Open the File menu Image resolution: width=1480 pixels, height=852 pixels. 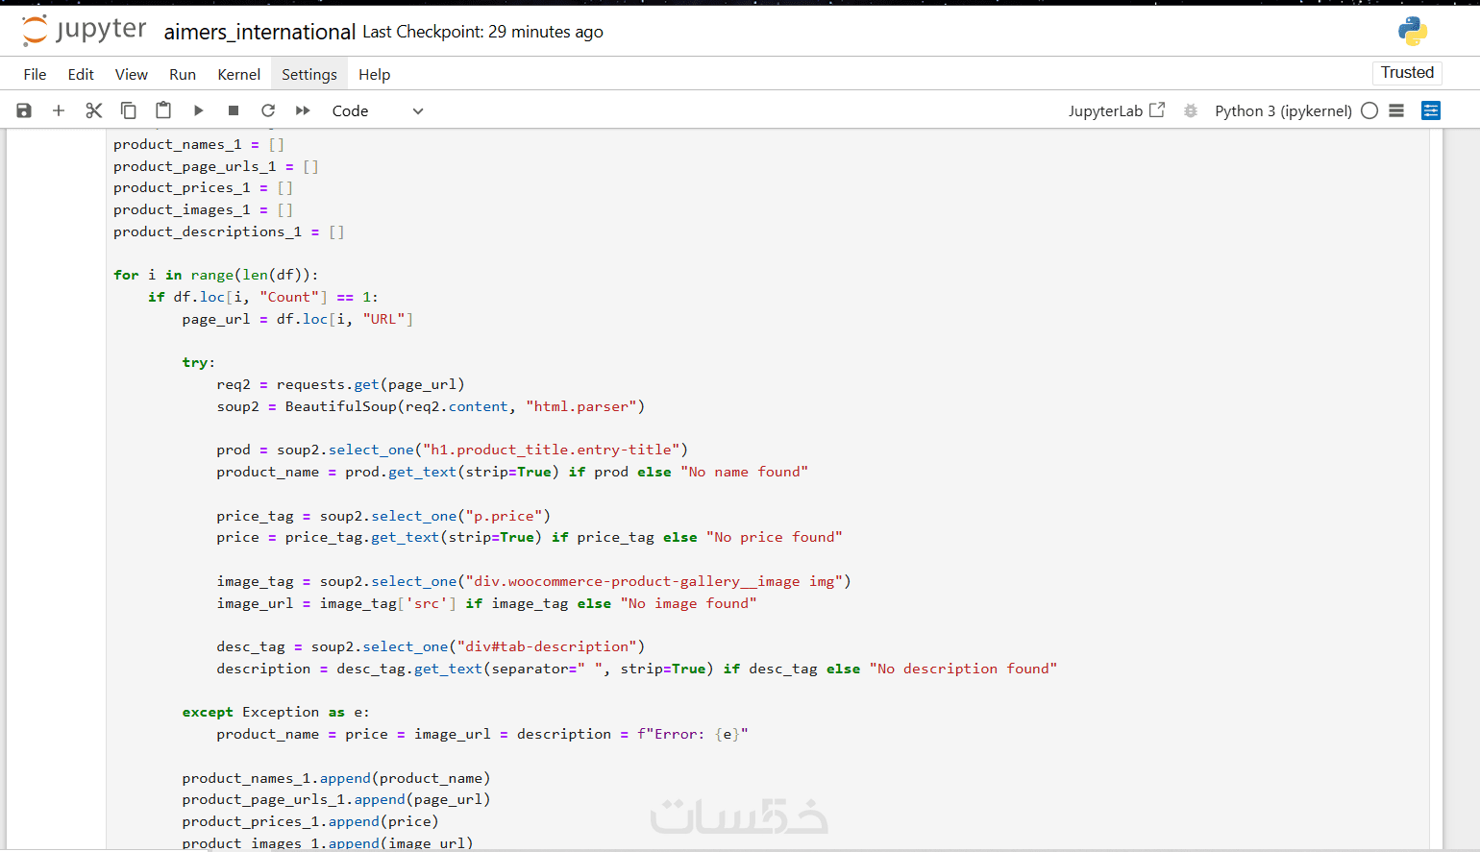coord(35,74)
